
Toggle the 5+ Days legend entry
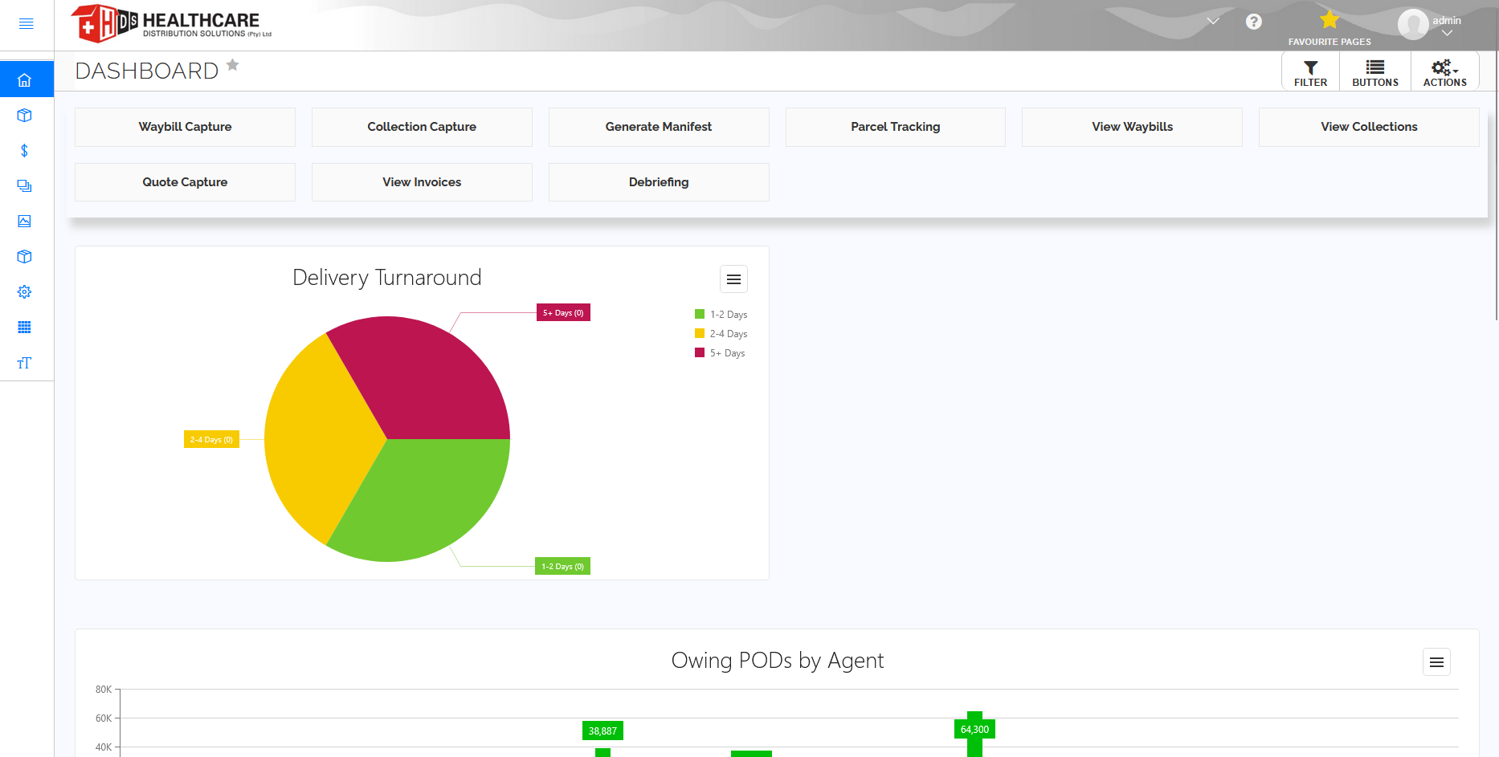coord(720,352)
